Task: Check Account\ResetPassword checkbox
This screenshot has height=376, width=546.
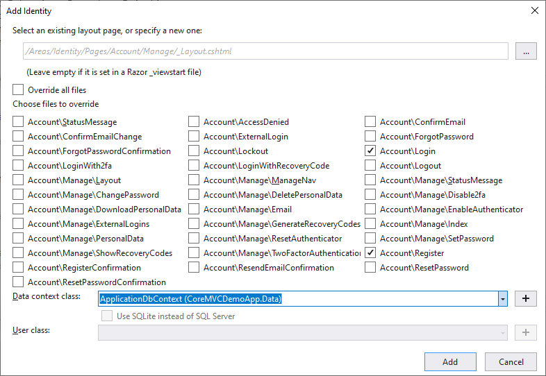Action: [370, 268]
